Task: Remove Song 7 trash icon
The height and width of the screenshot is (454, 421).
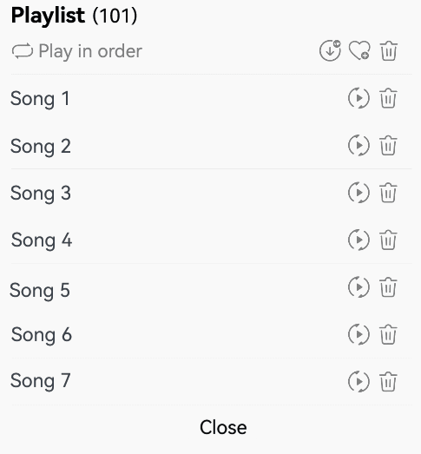Action: pyautogui.click(x=388, y=382)
